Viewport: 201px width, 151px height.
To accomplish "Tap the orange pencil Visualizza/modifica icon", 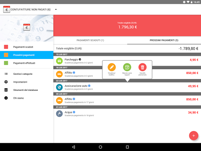I will pyautogui.click(x=111, y=67).
